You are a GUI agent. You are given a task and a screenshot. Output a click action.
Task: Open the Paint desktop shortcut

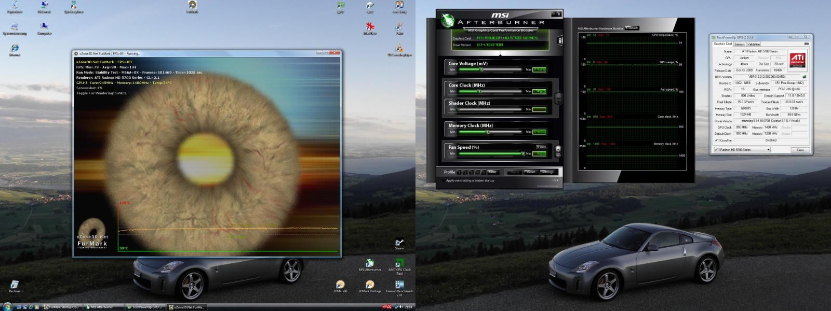pos(399,28)
